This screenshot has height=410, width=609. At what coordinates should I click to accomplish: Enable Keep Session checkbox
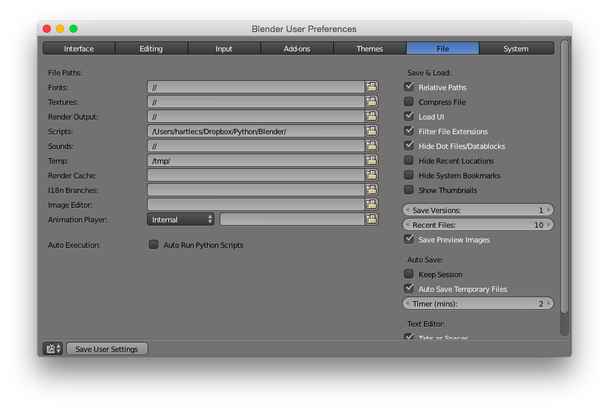click(x=409, y=274)
